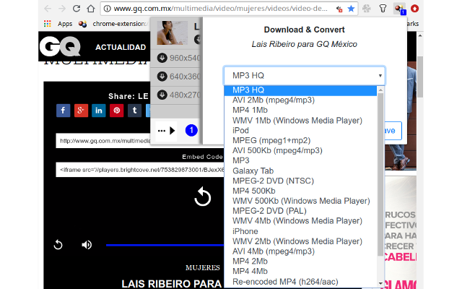Screen dimensions: 462x289
Task: Click the blue badge showing 1
Action: click(x=191, y=130)
